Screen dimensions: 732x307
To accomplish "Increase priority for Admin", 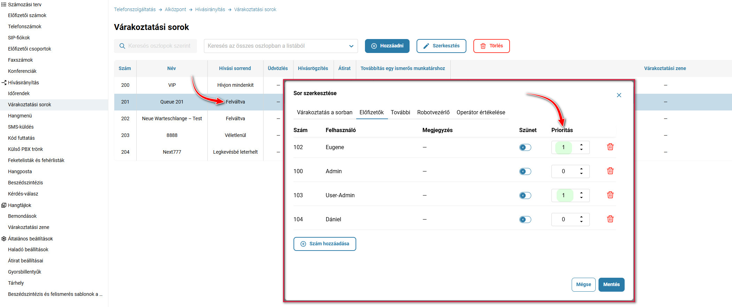I will [x=581, y=169].
